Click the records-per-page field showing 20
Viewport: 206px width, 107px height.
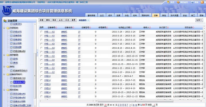point(105,105)
